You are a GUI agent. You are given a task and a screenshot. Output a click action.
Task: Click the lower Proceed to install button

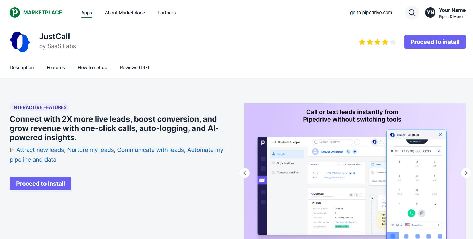point(40,184)
